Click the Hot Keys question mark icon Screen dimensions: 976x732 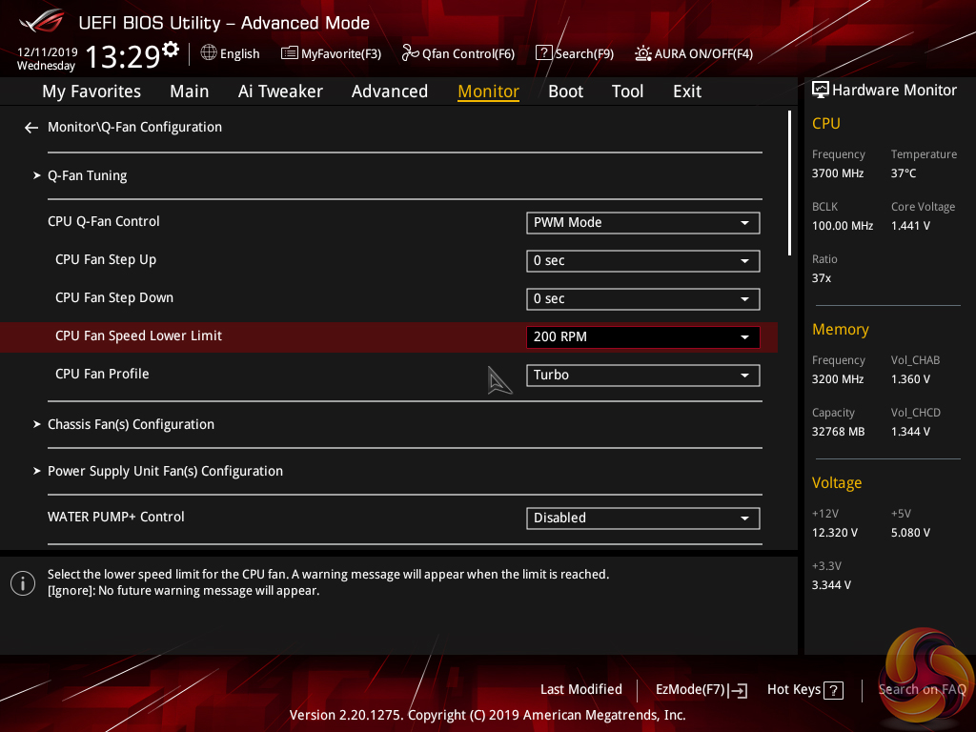pyautogui.click(x=833, y=690)
